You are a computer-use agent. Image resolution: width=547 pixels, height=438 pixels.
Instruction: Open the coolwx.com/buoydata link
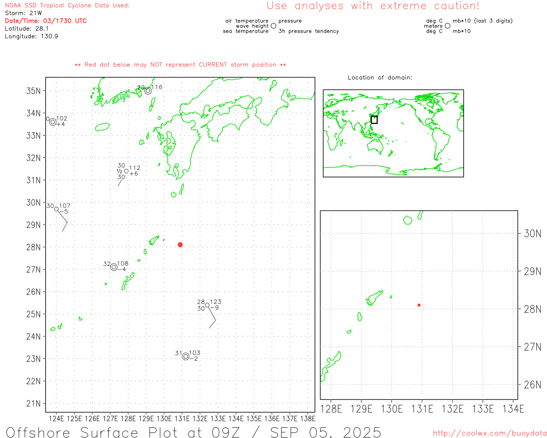(490, 433)
